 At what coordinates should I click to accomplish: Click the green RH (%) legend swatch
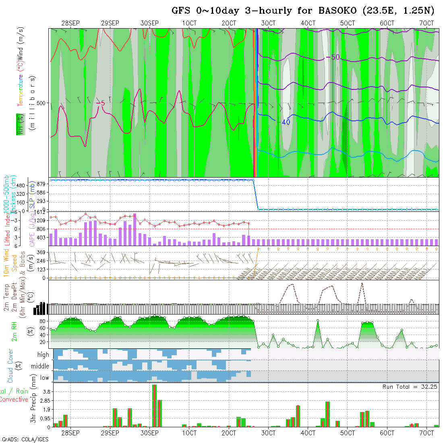(19, 124)
